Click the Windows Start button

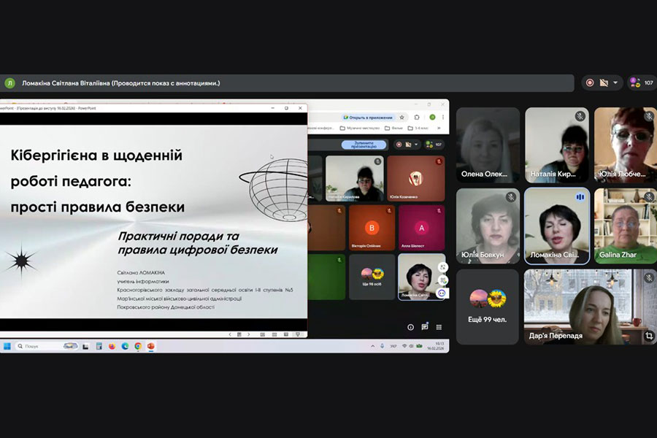pyautogui.click(x=7, y=346)
